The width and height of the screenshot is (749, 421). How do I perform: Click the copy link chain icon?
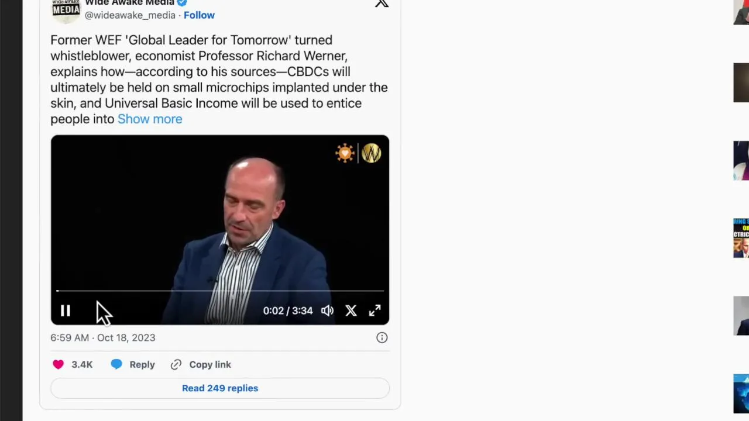pyautogui.click(x=176, y=364)
